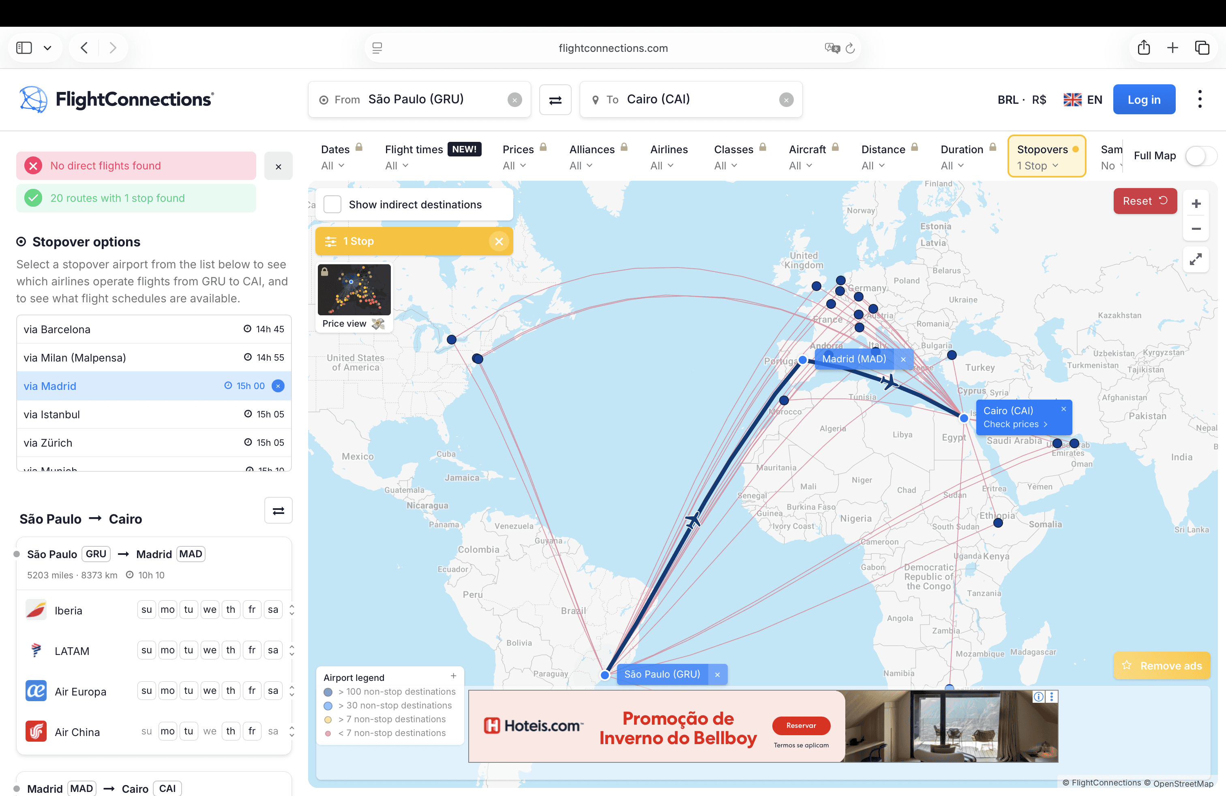
Task: Click the Reservar button in ad
Action: 801,725
